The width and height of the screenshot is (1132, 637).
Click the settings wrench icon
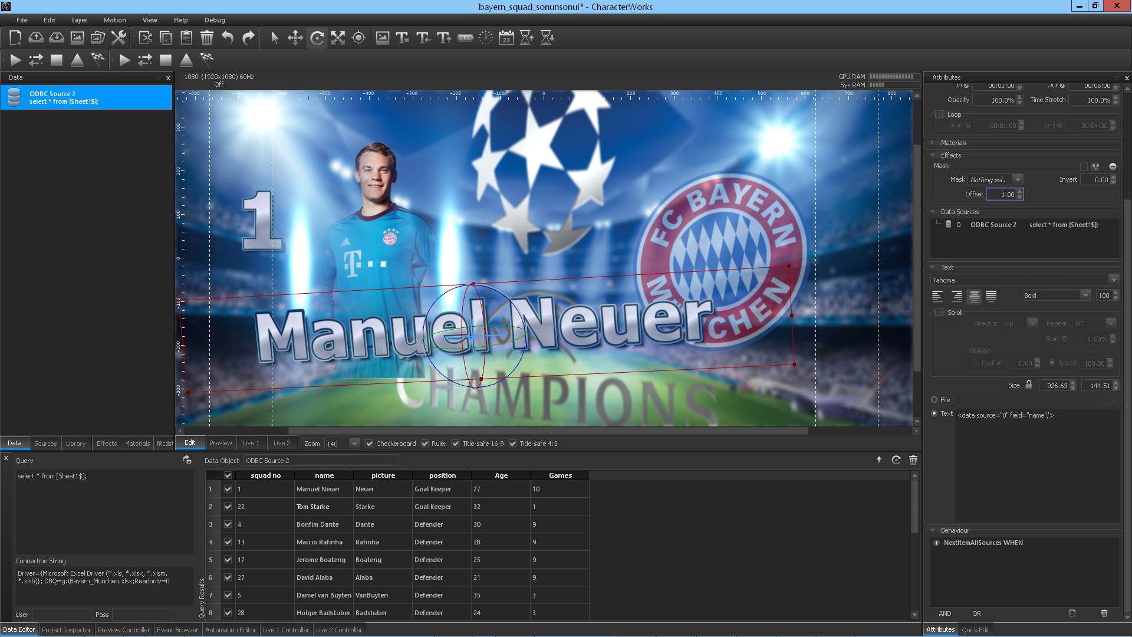coord(119,38)
